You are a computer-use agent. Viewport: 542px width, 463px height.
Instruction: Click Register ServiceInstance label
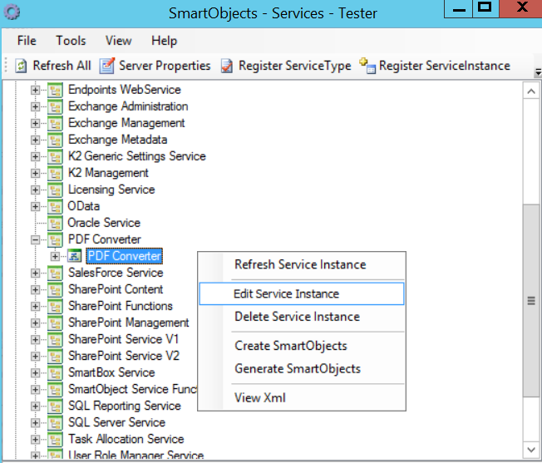click(445, 66)
